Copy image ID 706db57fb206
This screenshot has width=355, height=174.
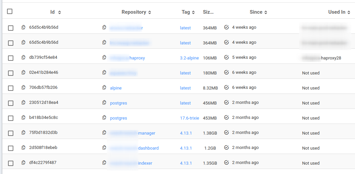pos(23,88)
